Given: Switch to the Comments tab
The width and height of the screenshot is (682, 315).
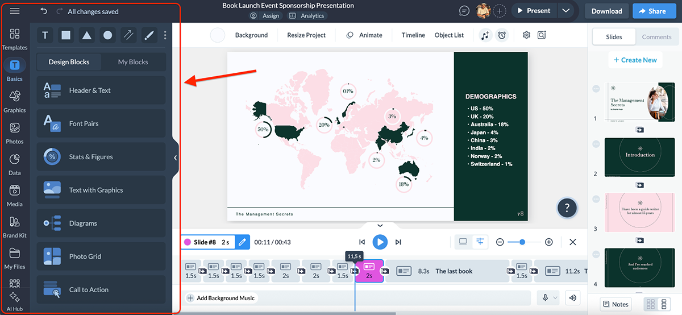Looking at the screenshot, I should 656,37.
